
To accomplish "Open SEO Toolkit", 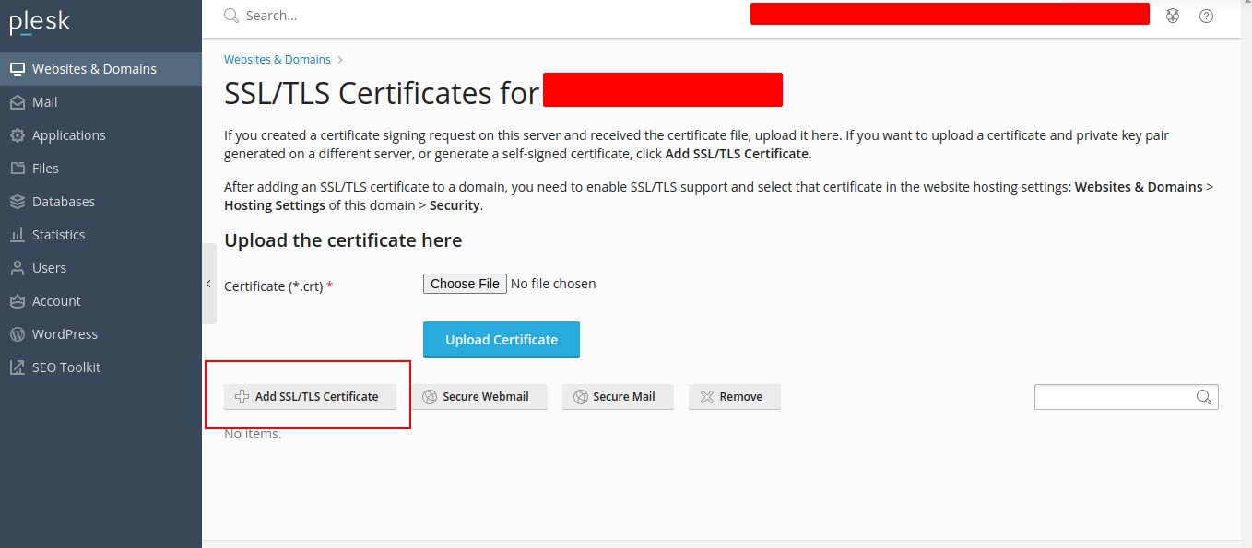I will [x=65, y=367].
